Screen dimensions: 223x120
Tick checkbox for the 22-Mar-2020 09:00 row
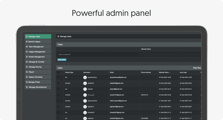pos(58,83)
